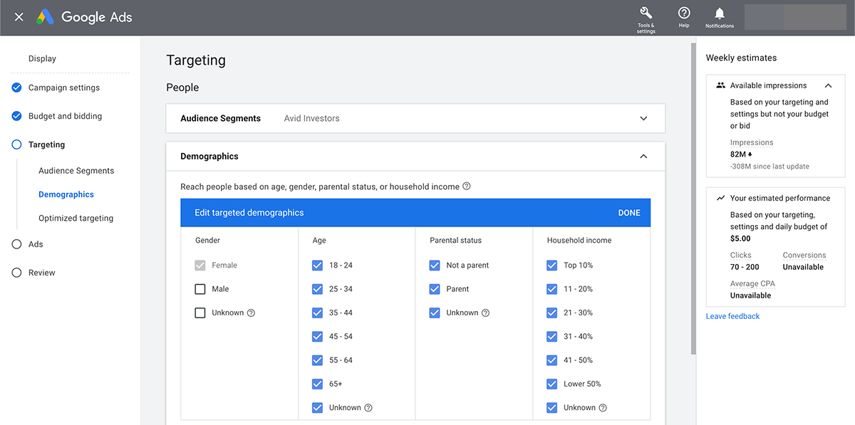Uncheck the 18 - 24 age group
The width and height of the screenshot is (855, 425).
point(317,265)
